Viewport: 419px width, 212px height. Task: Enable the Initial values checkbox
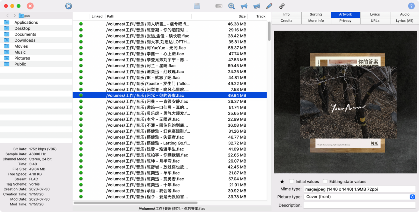292,181
